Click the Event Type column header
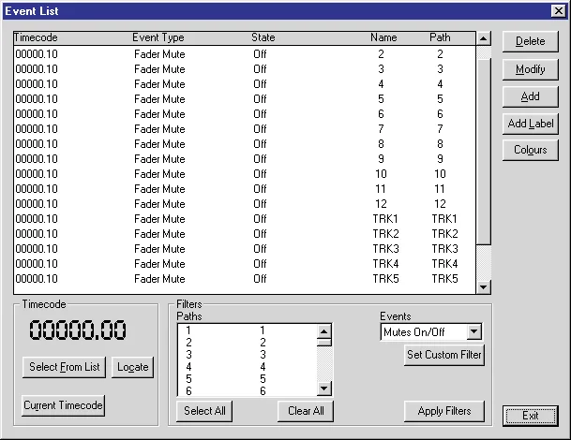 pos(158,37)
